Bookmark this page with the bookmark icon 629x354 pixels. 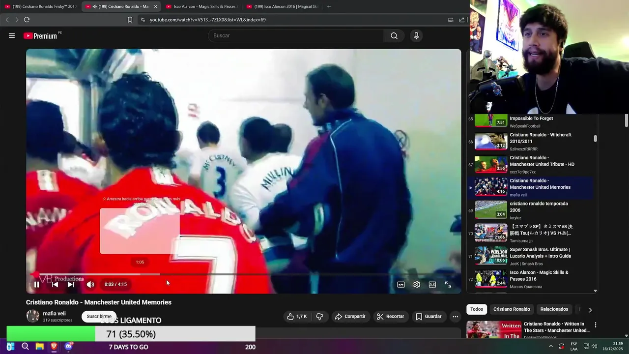[130, 20]
